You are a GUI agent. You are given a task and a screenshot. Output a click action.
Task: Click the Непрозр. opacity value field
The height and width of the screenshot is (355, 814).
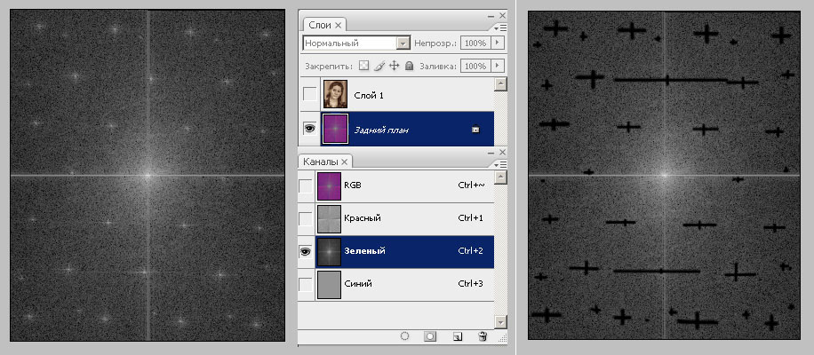[475, 43]
